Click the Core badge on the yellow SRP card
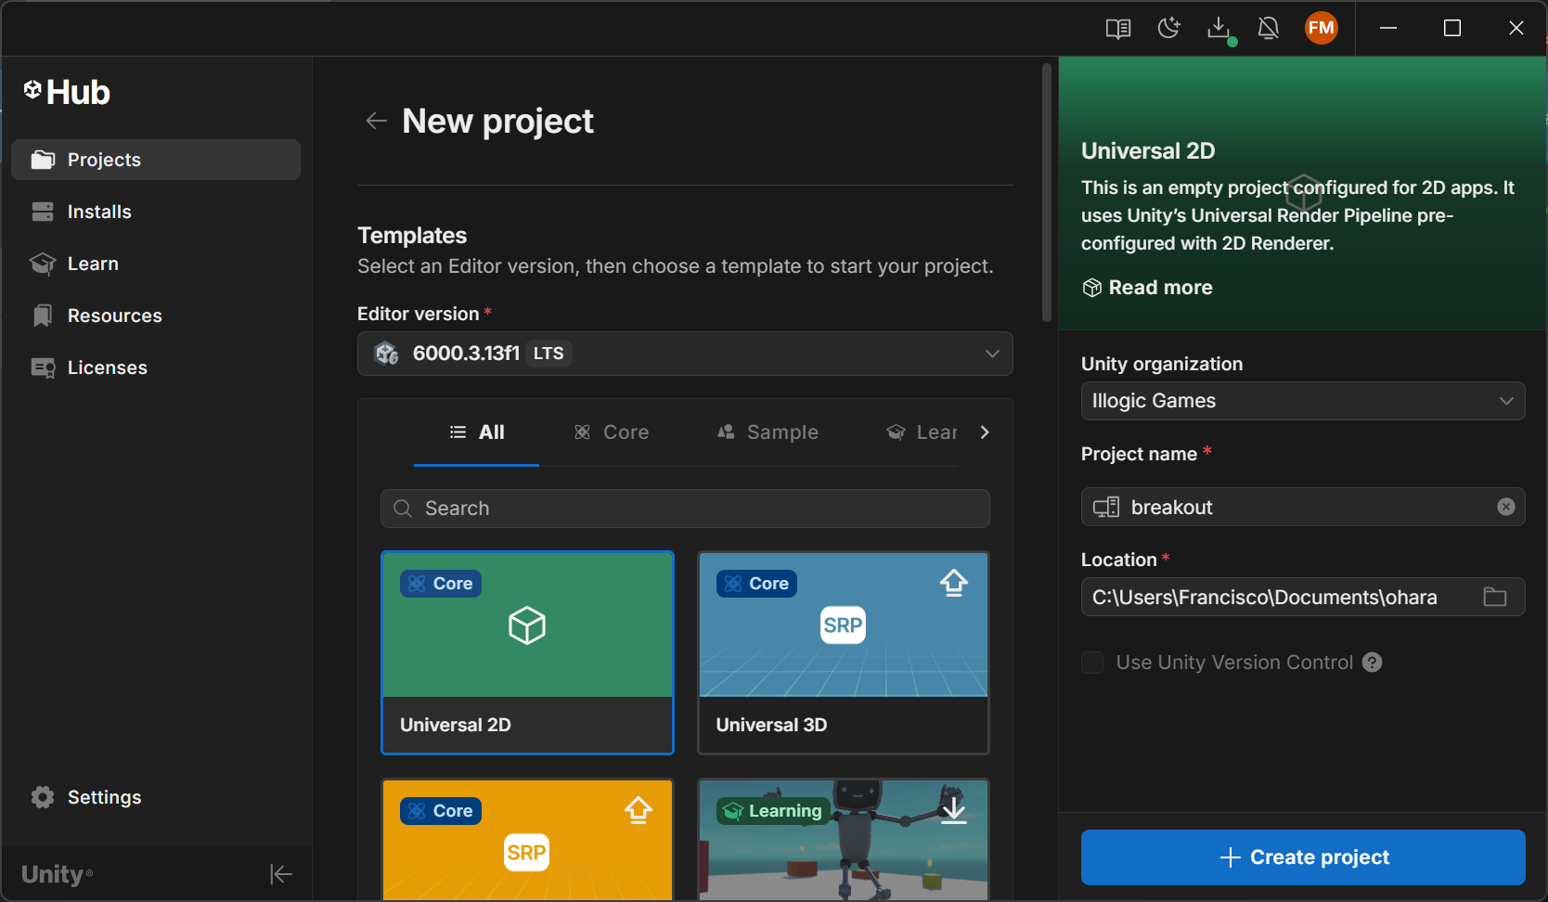 (441, 811)
